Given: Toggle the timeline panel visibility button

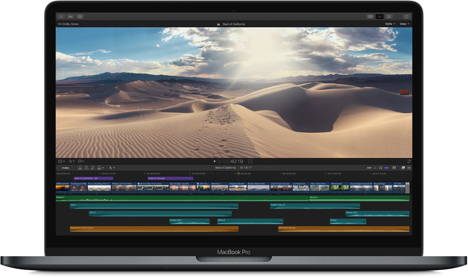Looking at the screenshot, I should [379, 16].
